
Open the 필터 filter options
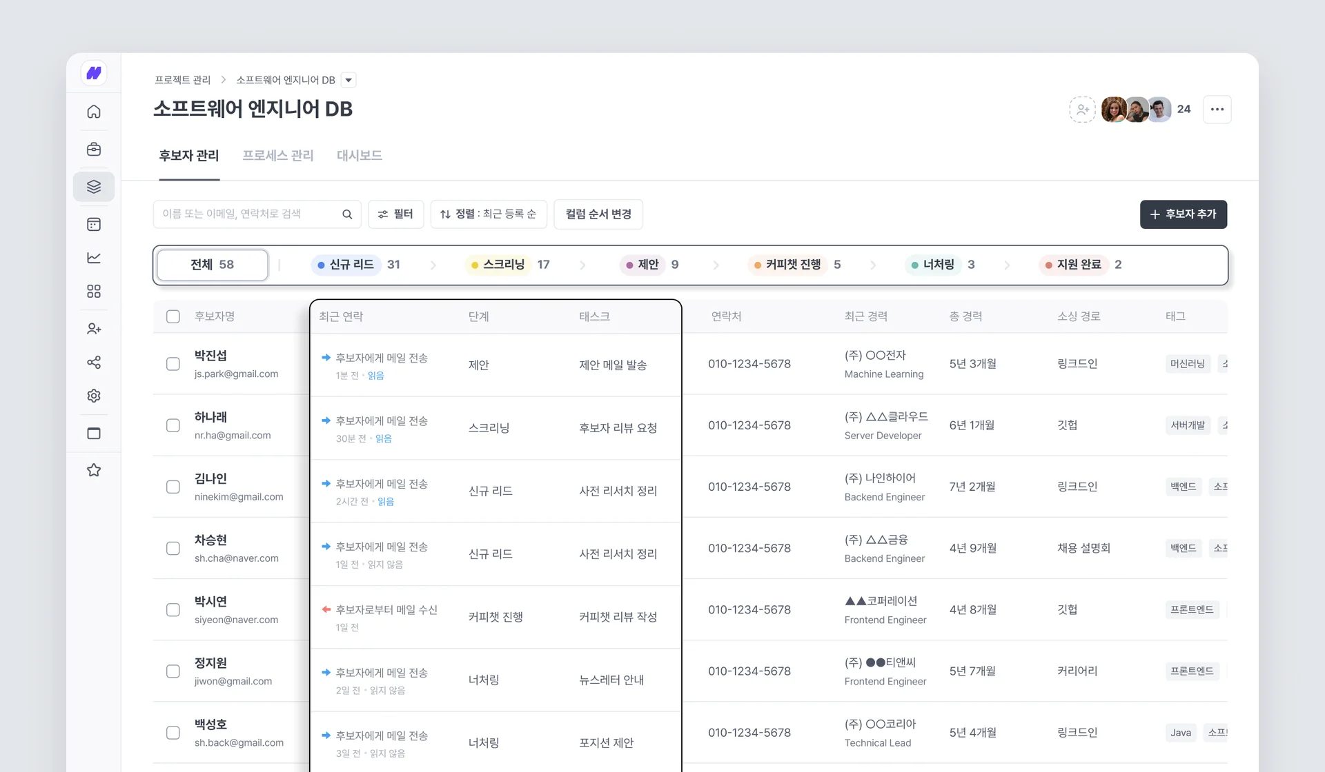(395, 214)
